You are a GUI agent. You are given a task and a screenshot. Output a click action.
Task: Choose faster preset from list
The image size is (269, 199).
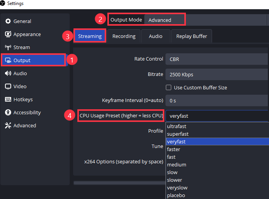pos(217,149)
